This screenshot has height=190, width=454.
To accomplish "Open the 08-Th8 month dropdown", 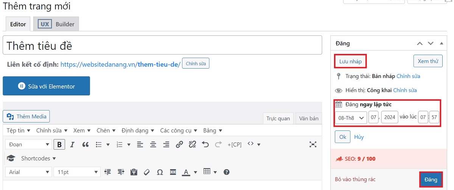I will (x=351, y=118).
